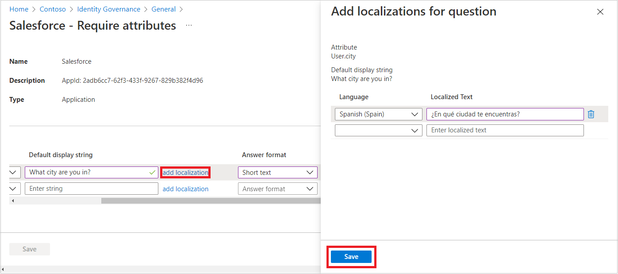
Task: Expand the chevron on the first attribute row
Action: pos(13,172)
